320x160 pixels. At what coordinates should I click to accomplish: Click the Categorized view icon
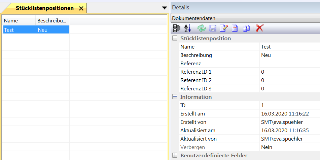[176, 28]
